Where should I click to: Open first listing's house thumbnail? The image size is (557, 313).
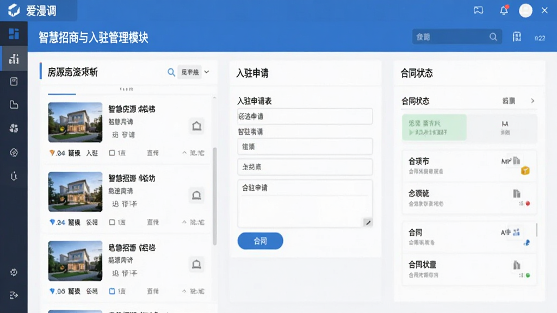75,122
